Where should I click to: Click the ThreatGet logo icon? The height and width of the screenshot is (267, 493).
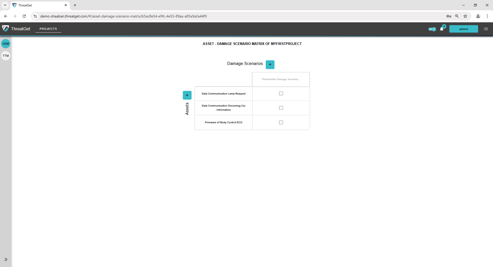(x=5, y=28)
